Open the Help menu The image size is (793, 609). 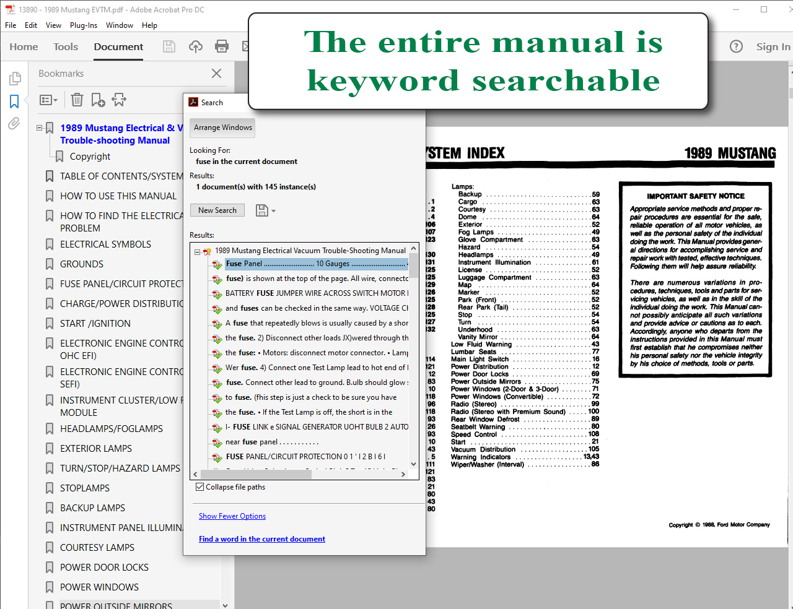(149, 25)
